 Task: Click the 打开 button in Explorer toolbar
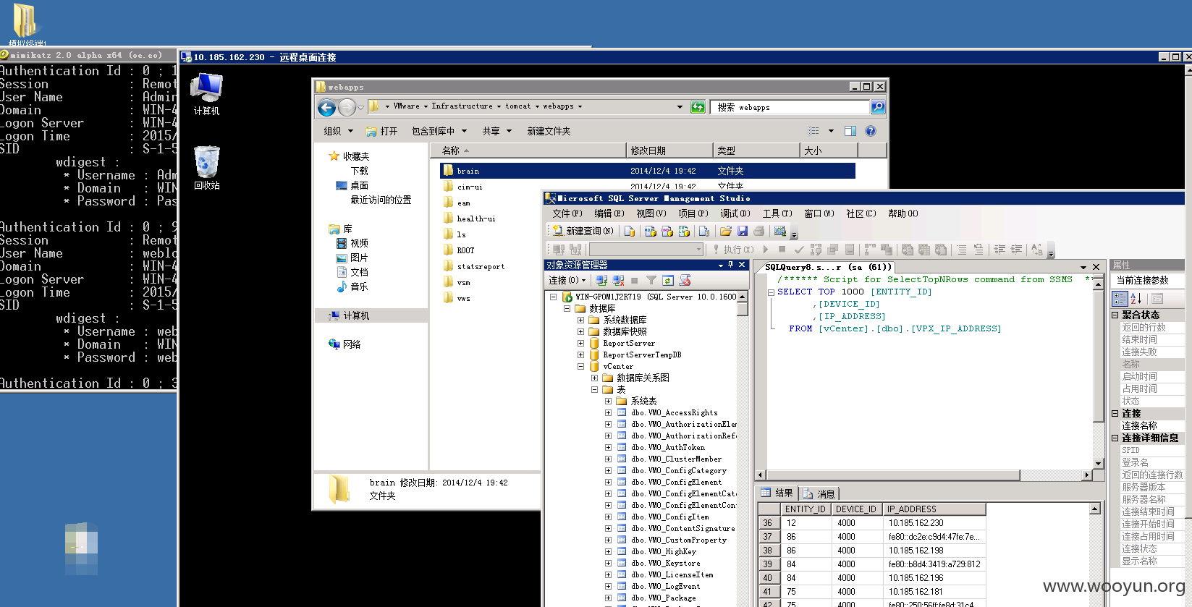tap(381, 131)
